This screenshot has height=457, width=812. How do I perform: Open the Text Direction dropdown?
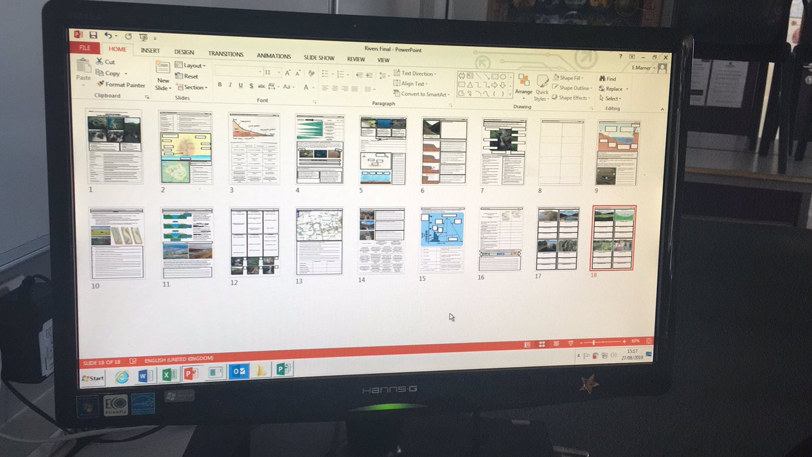coord(414,74)
